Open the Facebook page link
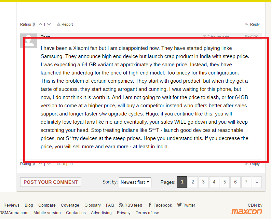The width and height of the screenshot is (271, 219). coord(160,205)
